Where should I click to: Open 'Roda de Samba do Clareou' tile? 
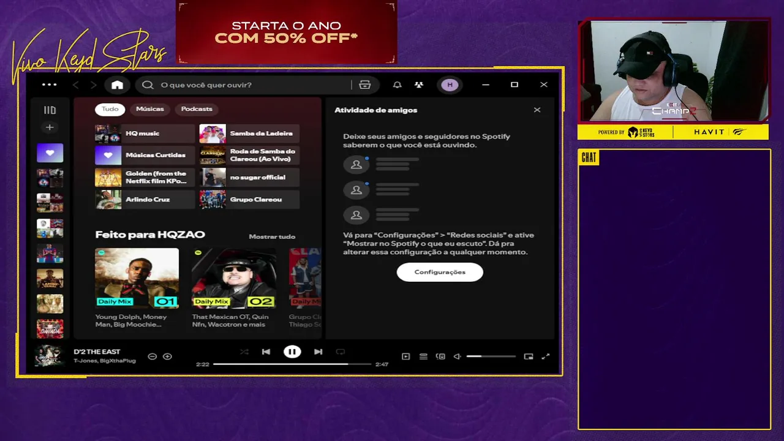249,156
